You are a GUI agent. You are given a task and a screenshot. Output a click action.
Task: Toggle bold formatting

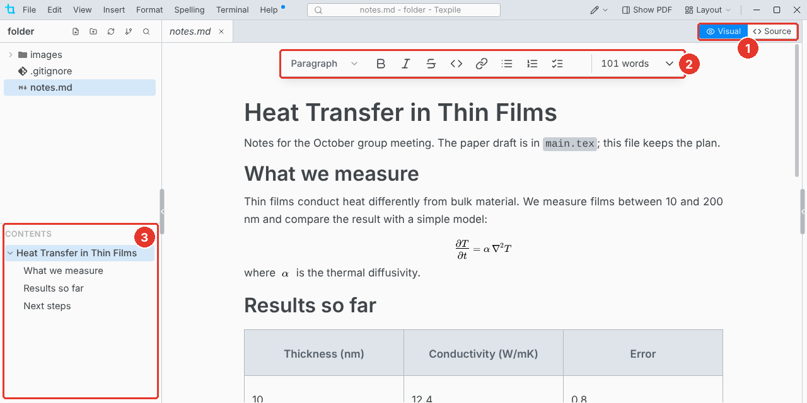point(381,64)
